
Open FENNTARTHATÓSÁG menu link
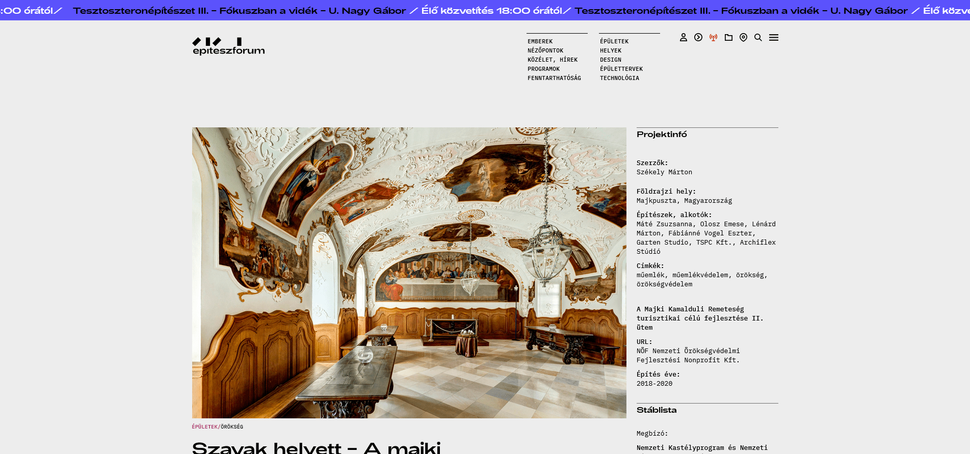554,78
